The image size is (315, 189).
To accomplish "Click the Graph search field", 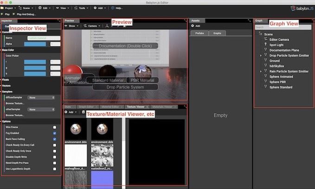I will [283, 27].
